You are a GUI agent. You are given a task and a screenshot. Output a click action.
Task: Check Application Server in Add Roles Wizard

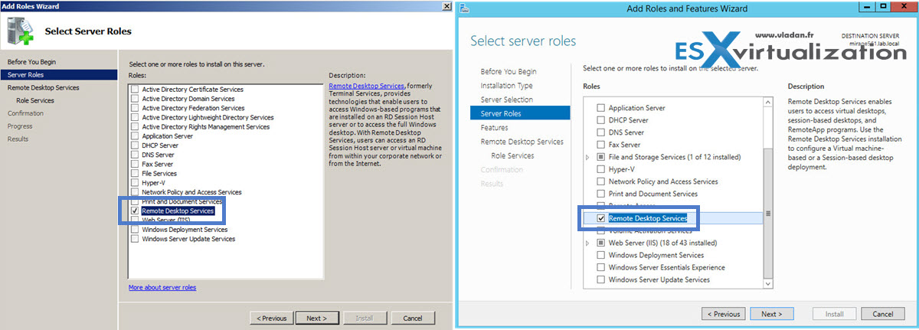(x=135, y=136)
